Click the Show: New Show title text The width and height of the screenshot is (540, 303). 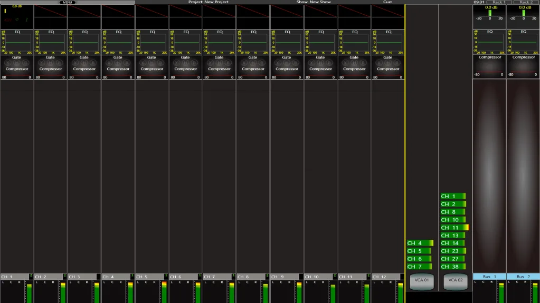click(314, 2)
